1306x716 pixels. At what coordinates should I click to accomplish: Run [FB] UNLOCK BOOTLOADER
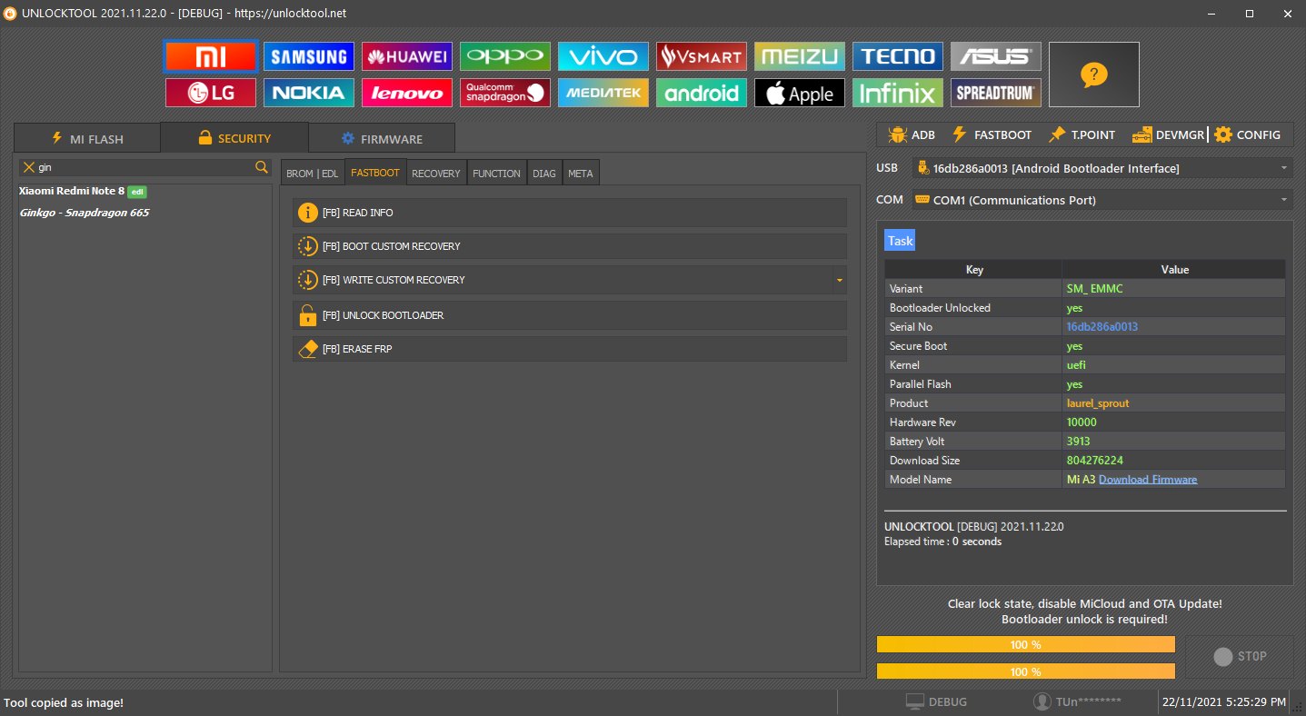click(x=570, y=315)
